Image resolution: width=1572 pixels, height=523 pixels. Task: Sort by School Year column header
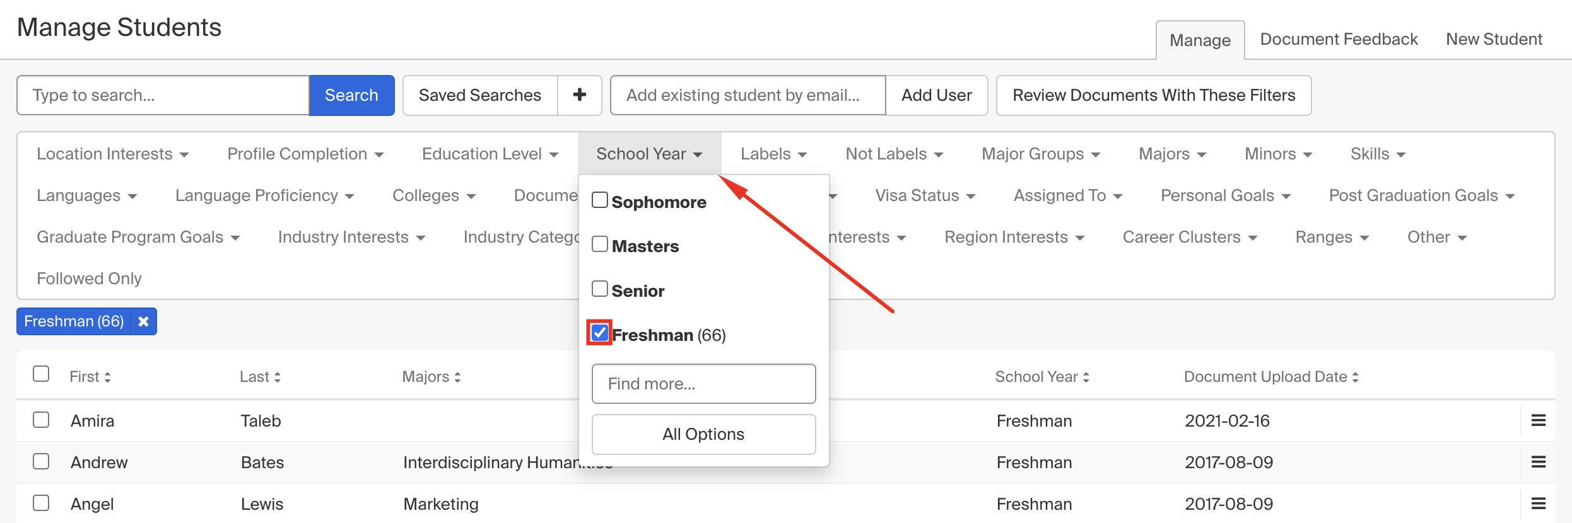pyautogui.click(x=1042, y=377)
